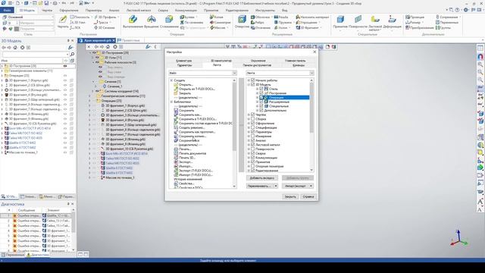Toggle the Листовой металл checkbox in ribbon tree
Viewport: 485px width, 273px height.
[x=252, y=145]
